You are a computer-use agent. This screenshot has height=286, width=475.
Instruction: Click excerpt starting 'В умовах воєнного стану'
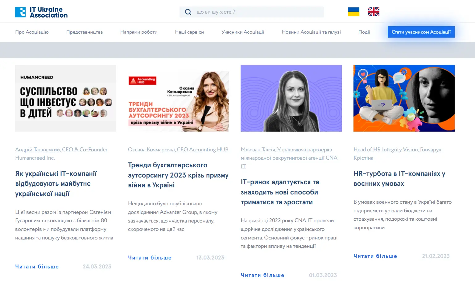(x=403, y=215)
